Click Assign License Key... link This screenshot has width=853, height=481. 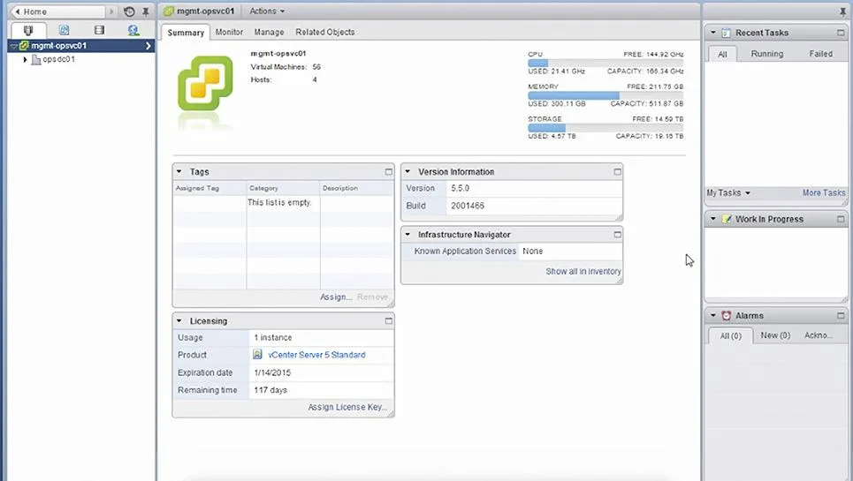[x=347, y=407]
